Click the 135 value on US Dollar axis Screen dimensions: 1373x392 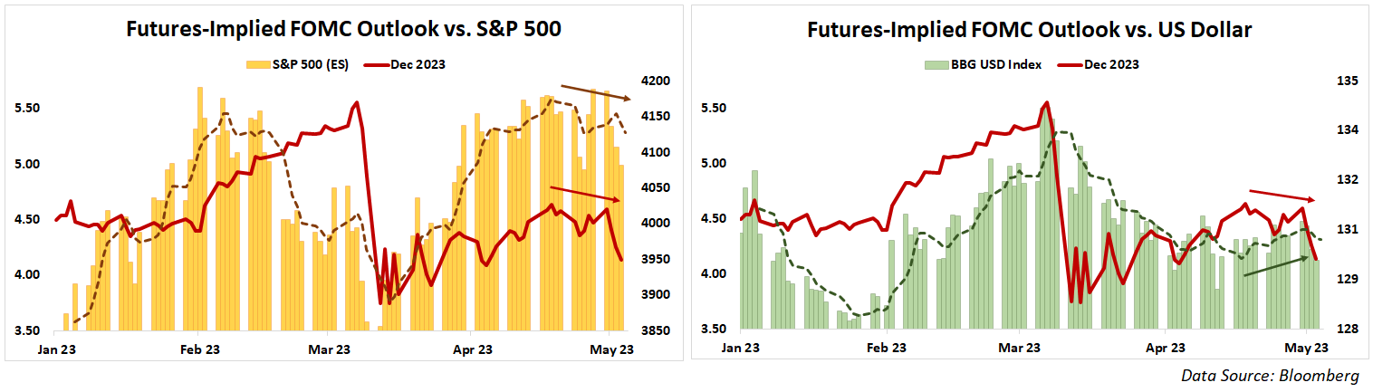pyautogui.click(x=1348, y=81)
